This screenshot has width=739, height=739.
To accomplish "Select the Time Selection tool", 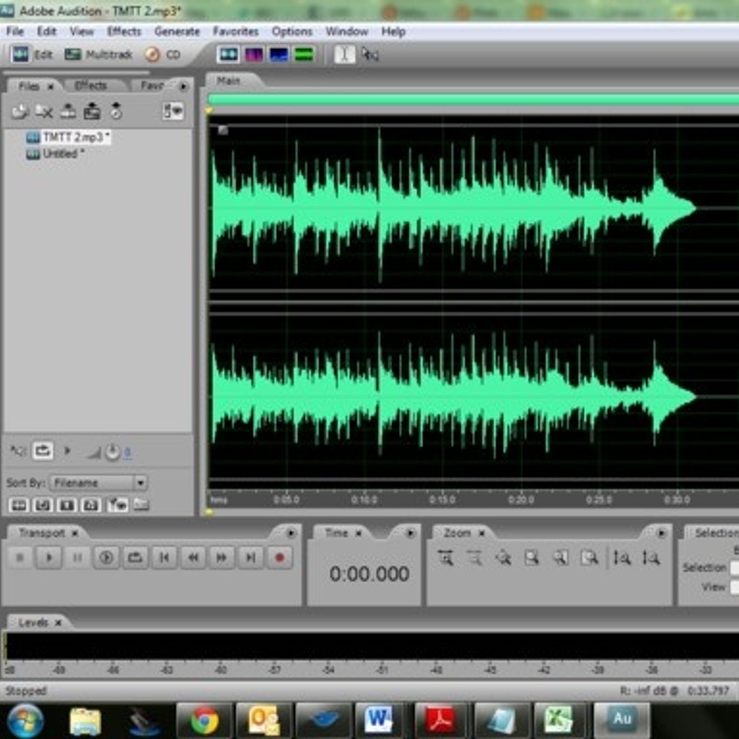I will click(x=344, y=54).
